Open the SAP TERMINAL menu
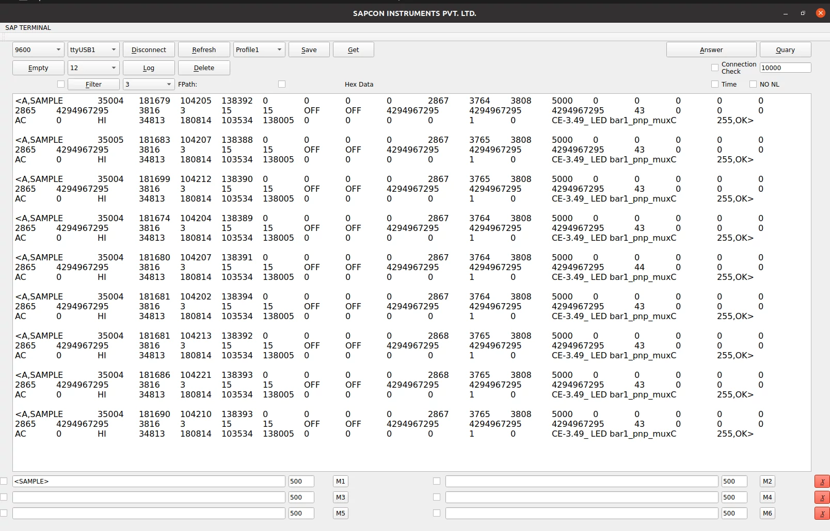Viewport: 830px width, 531px height. (x=28, y=28)
